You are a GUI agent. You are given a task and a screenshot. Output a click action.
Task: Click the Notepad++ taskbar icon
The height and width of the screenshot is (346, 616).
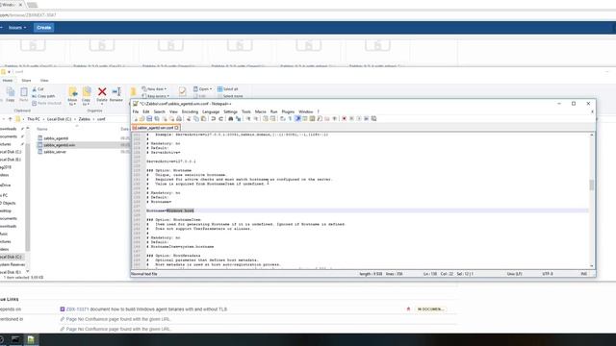(31, 339)
